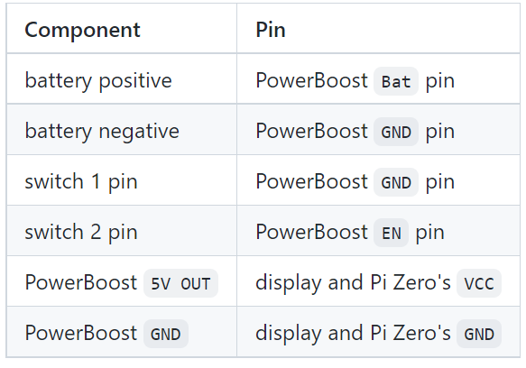Click the PowerBoost EN pin text

(x=350, y=232)
